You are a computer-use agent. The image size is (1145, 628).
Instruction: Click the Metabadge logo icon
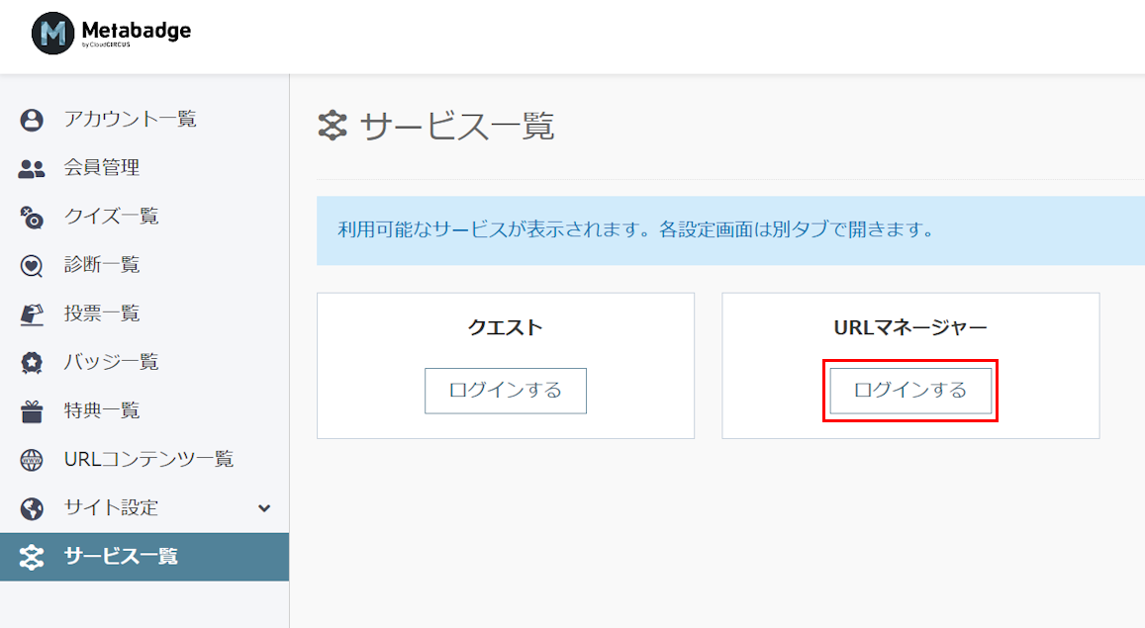[52, 33]
